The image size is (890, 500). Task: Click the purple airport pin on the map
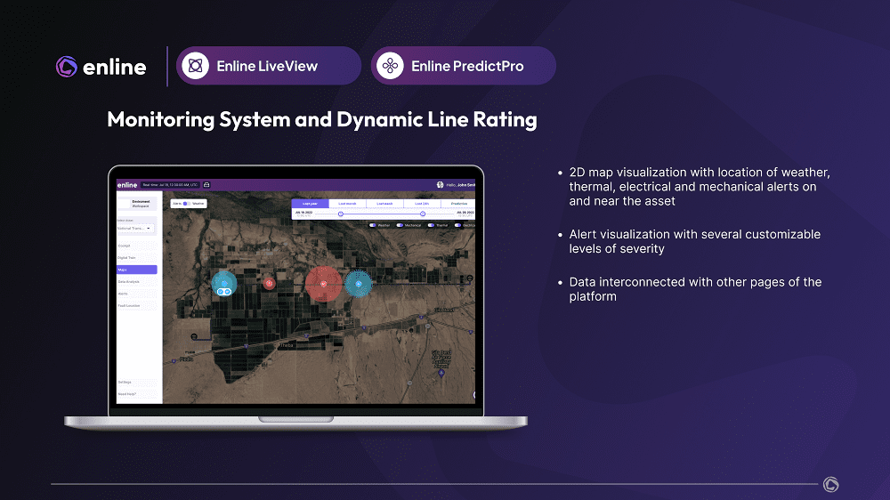pyautogui.click(x=441, y=373)
